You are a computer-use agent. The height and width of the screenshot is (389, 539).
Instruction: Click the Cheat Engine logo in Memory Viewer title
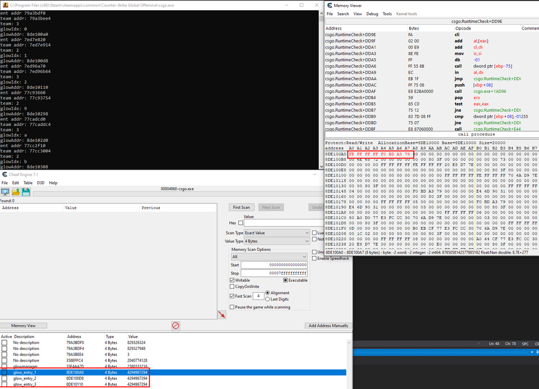(x=330, y=5)
